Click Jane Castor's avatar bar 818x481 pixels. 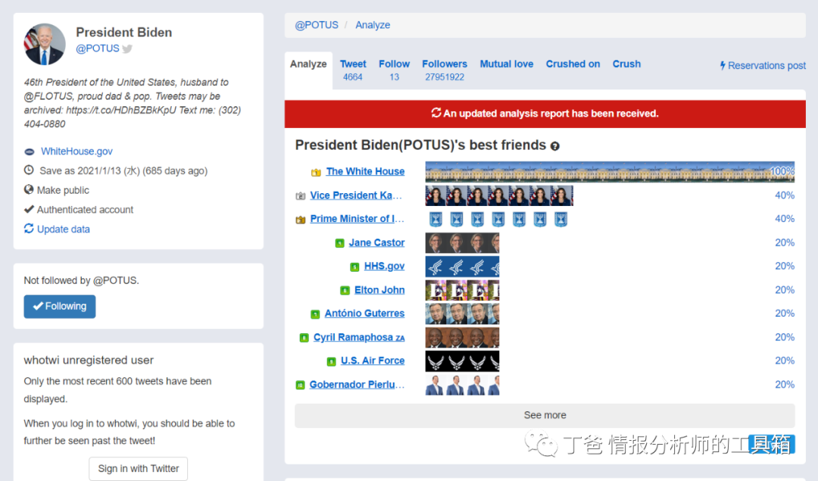pos(462,242)
